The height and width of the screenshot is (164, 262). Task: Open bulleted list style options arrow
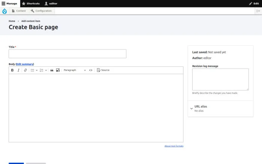pos(37,70)
